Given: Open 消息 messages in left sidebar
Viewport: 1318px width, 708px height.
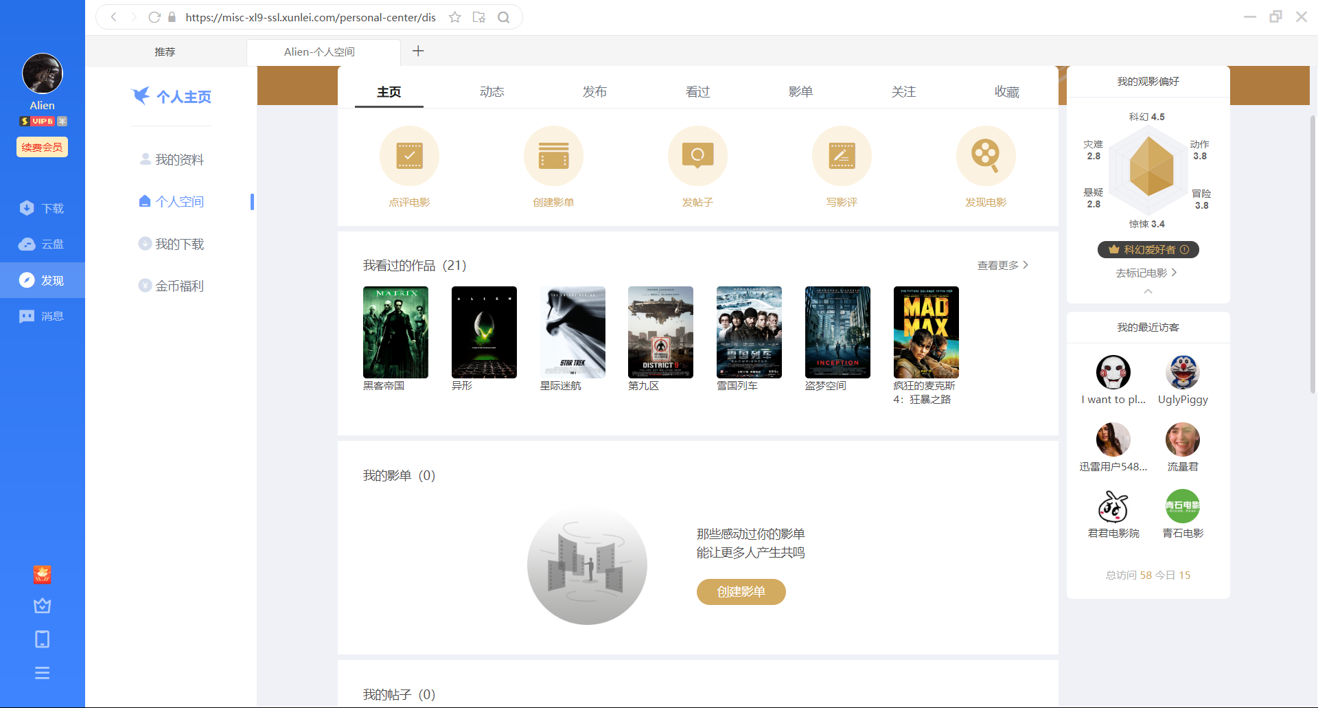Looking at the screenshot, I should [x=42, y=316].
